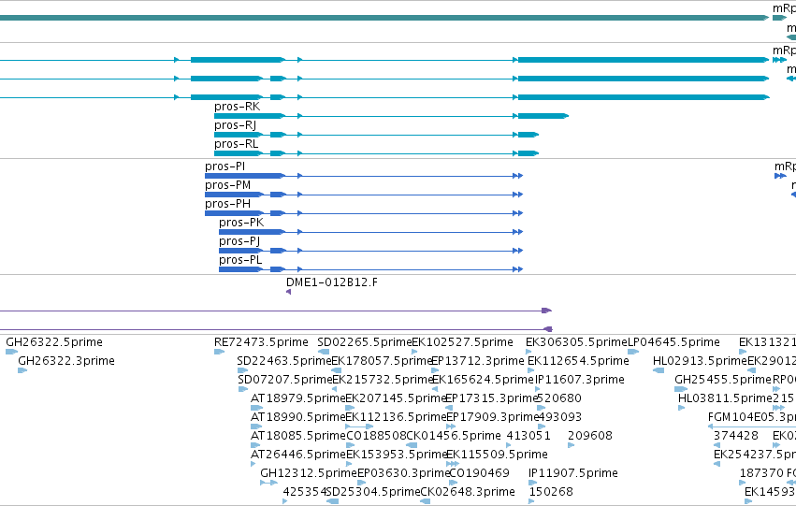Screen dimensions: 796x506
Task: Select the EK112654.5prime EST
Action: pyautogui.click(x=579, y=361)
